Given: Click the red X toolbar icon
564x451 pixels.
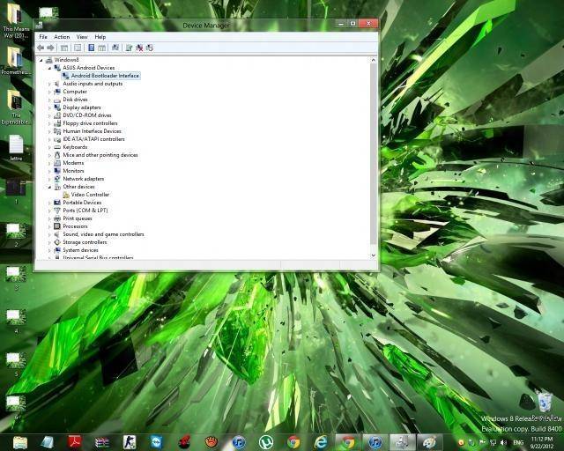Looking at the screenshot, I should [x=139, y=48].
